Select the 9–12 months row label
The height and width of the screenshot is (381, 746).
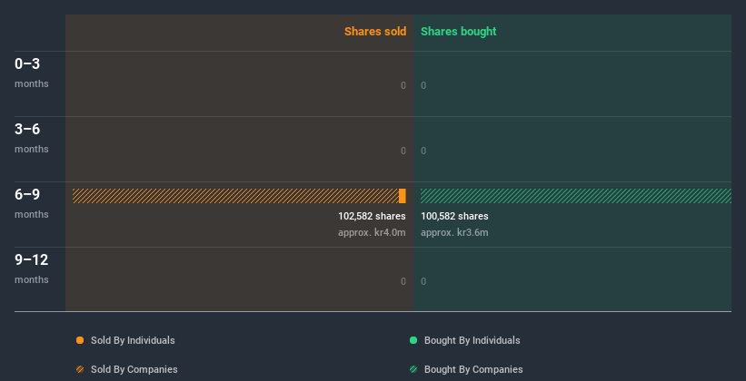click(x=32, y=269)
